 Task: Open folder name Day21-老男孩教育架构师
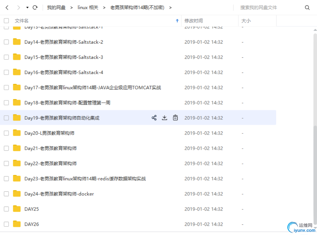(51, 148)
